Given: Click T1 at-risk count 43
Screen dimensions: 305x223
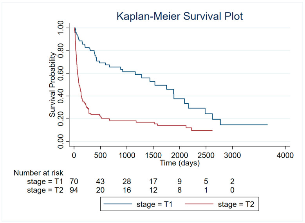Looking at the screenshot, I should [x=100, y=182].
